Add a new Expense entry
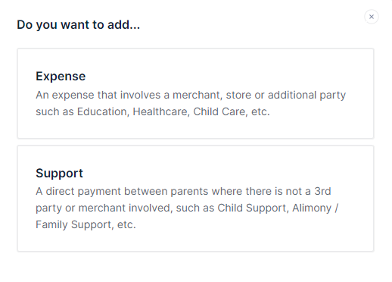392x282 pixels. click(195, 93)
